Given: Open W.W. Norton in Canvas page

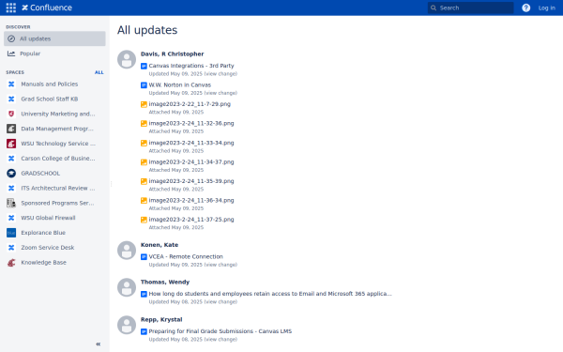Looking at the screenshot, I should pyautogui.click(x=180, y=85).
